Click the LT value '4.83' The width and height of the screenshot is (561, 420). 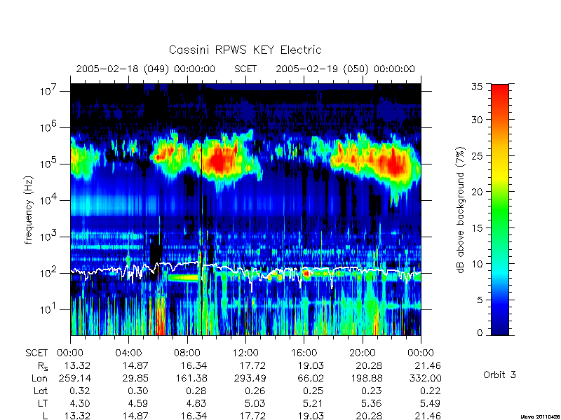(x=196, y=403)
